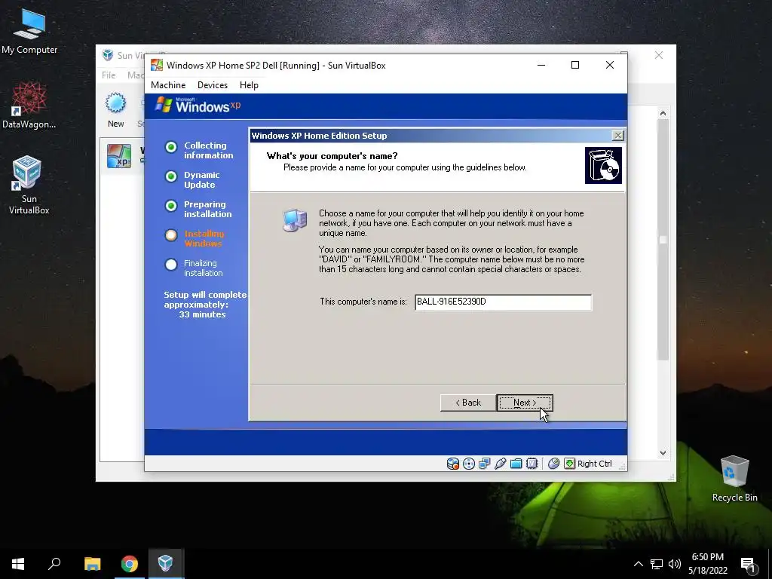Open the DataWagon desktop shortcut

tap(29, 105)
